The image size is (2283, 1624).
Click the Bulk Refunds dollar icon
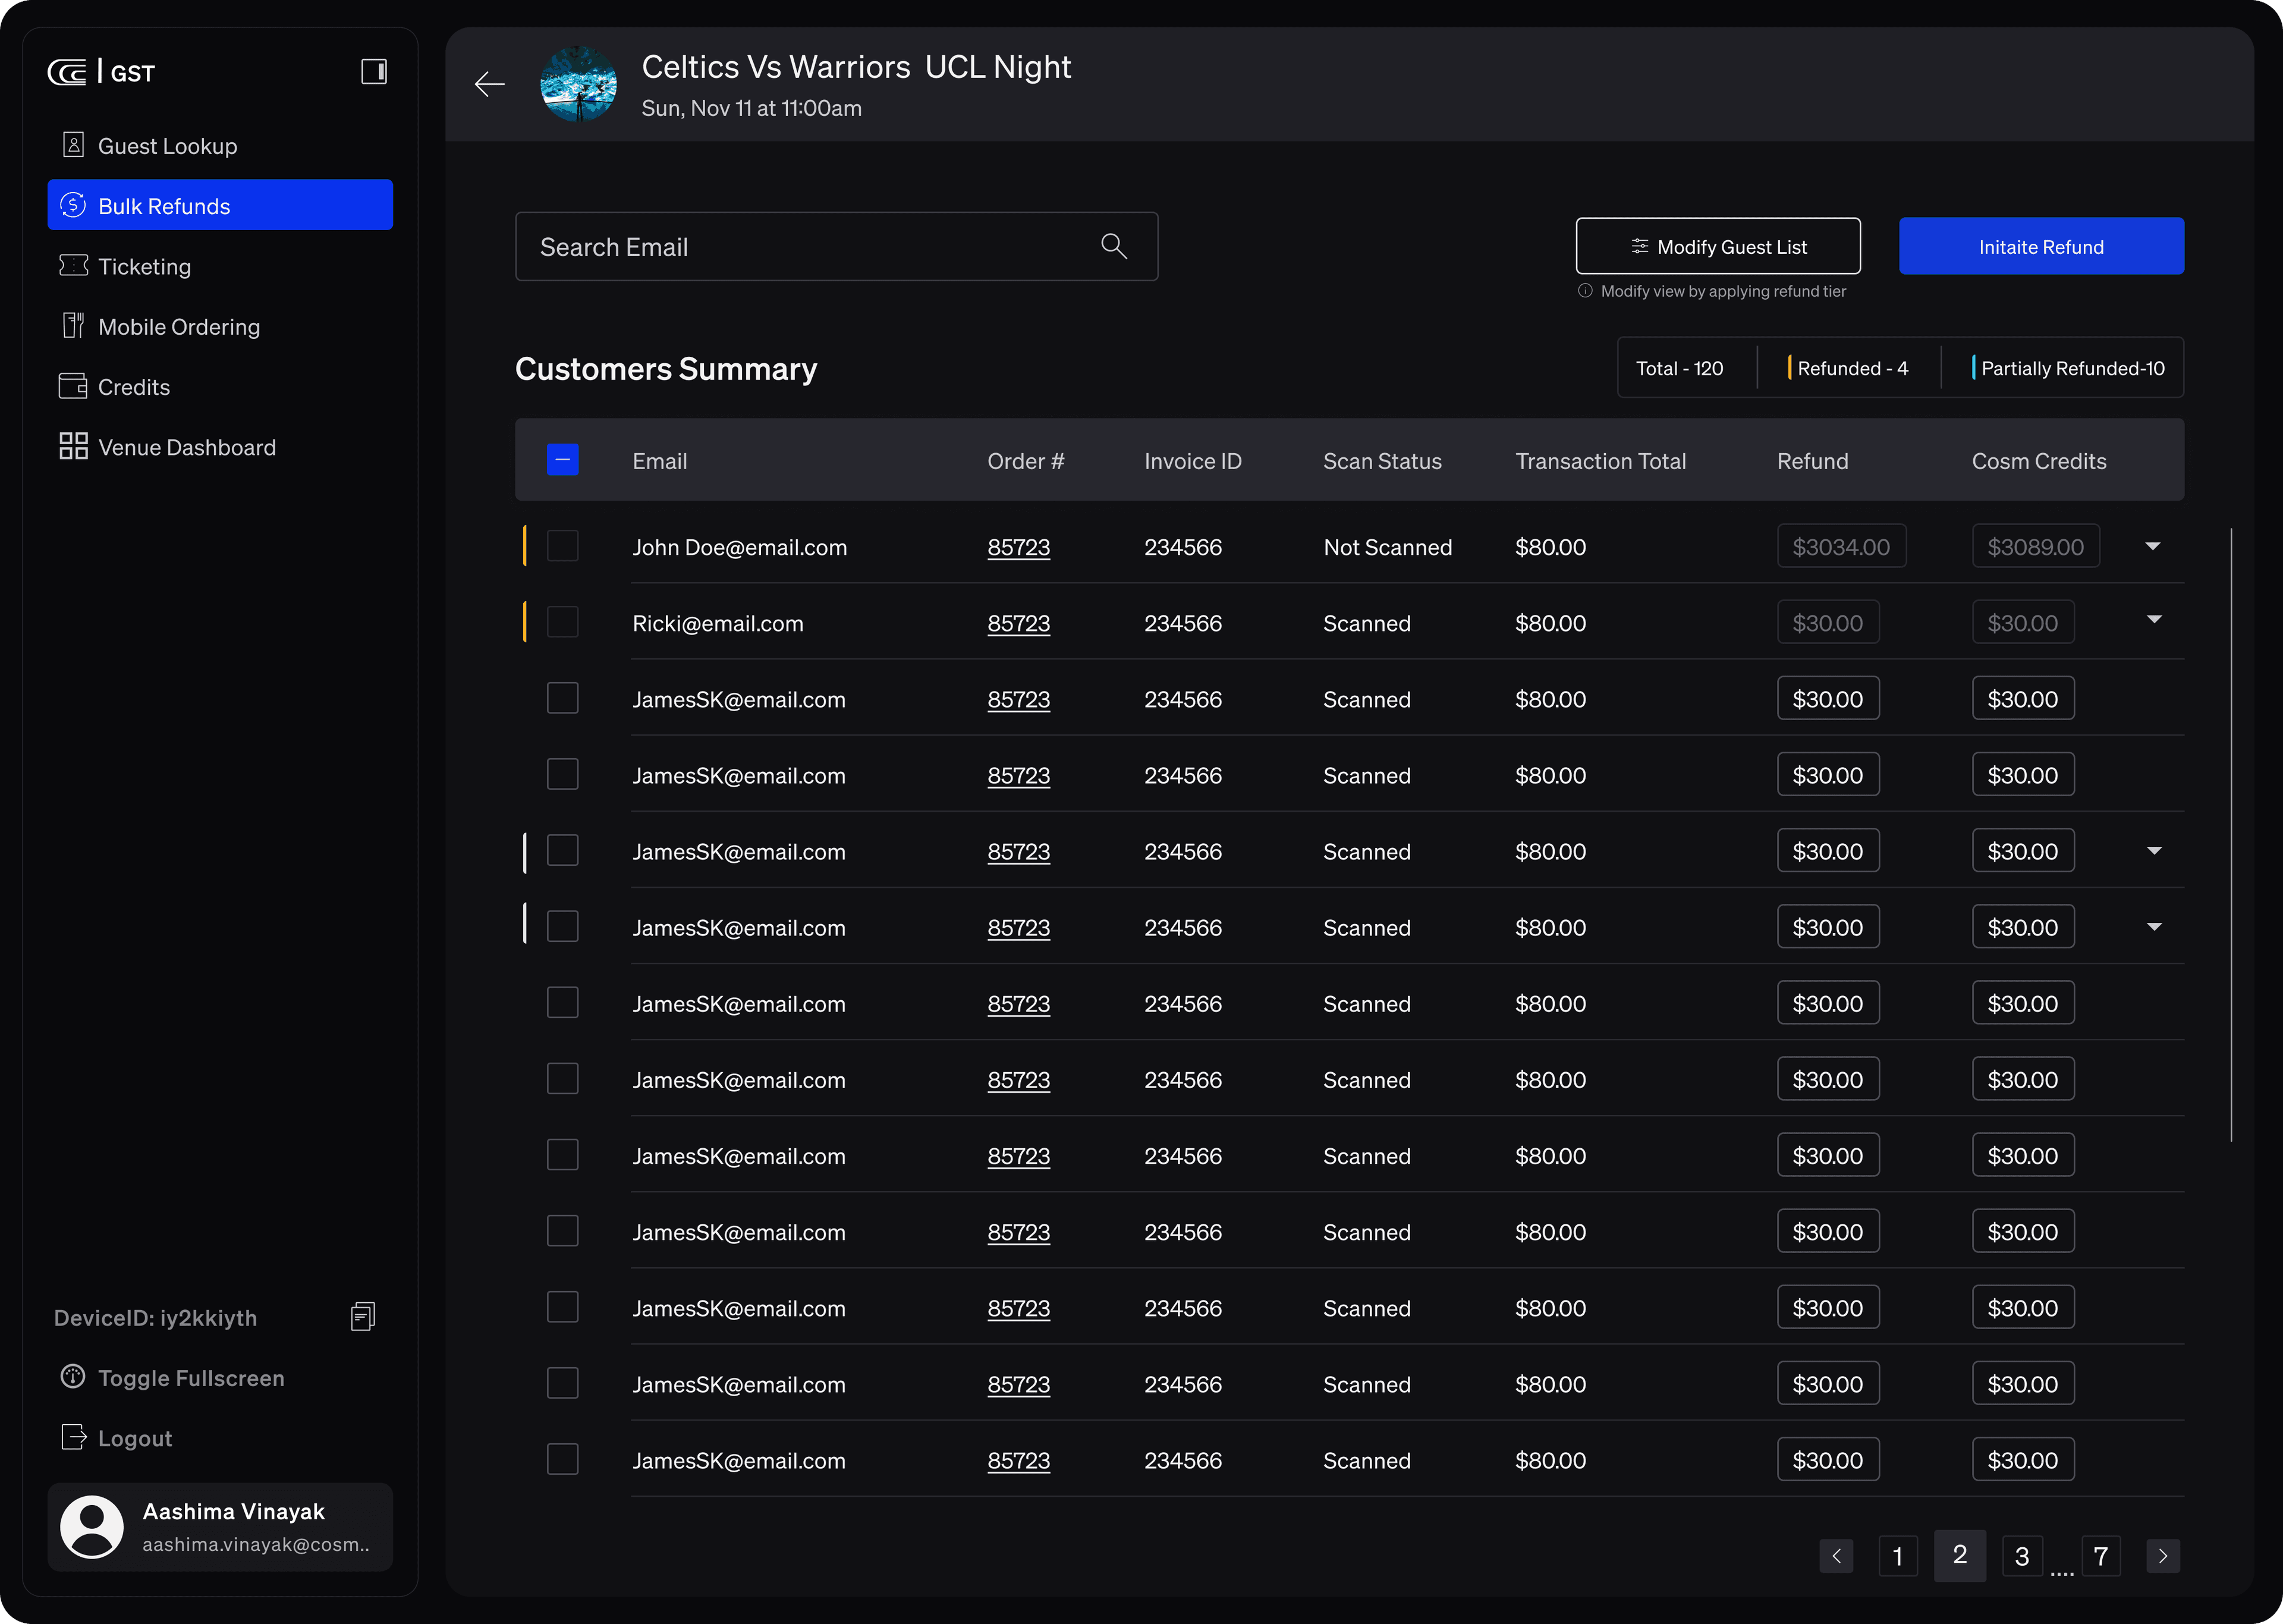tap(73, 205)
